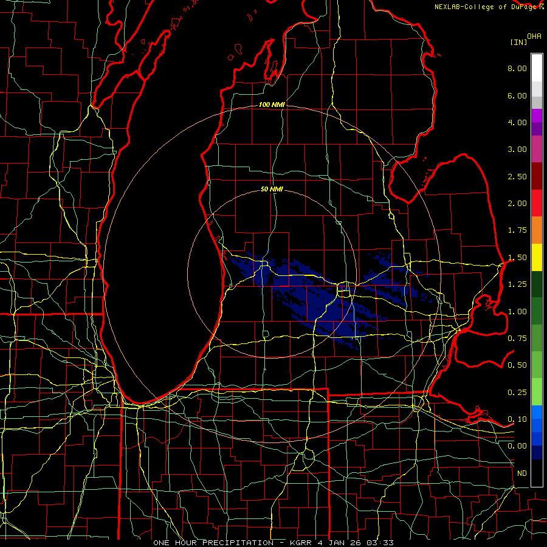This screenshot has height=547, width=547.
Task: Click the 8.00 legend value
Action: tap(517, 68)
